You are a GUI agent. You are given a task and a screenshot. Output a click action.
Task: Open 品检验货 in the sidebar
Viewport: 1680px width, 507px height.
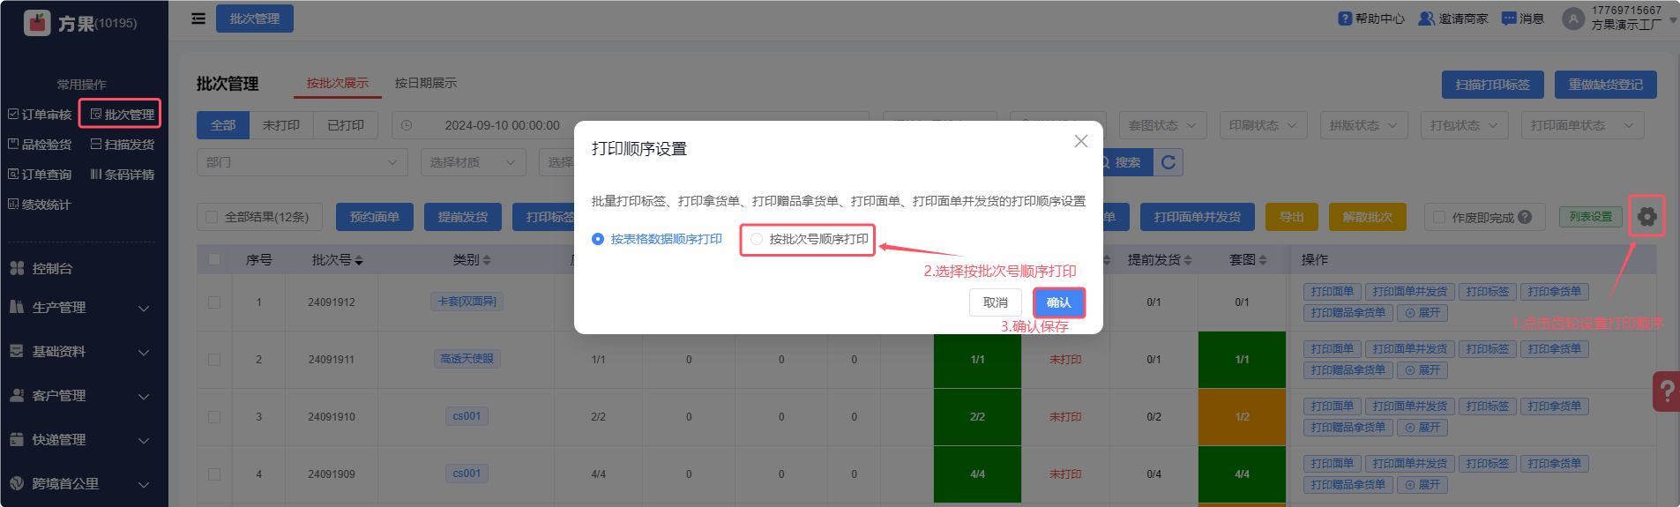(40, 145)
